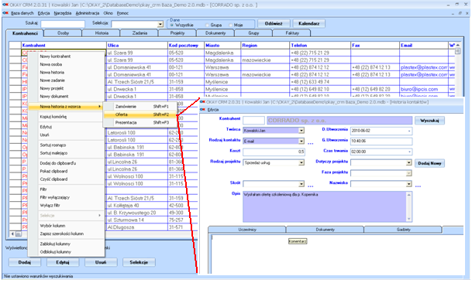
Task: Open the Gadżety tab in history window
Action: (x=403, y=230)
